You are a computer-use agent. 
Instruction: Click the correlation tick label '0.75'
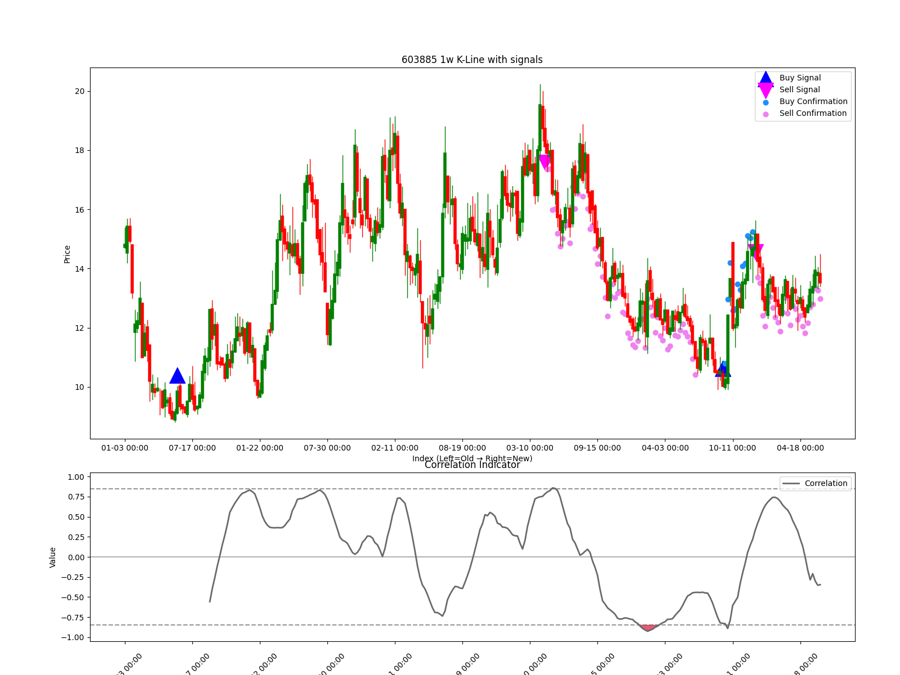point(75,497)
